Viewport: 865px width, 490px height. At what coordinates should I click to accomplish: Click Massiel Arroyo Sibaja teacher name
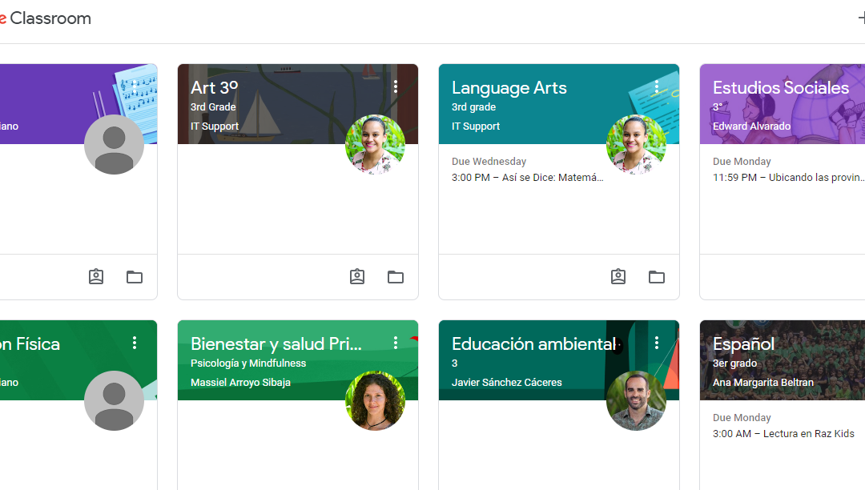(240, 383)
